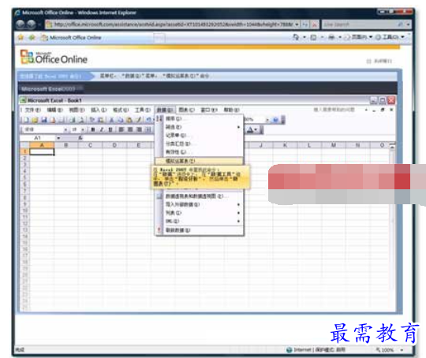Open the font name dropdown arrow
This screenshot has width=426, height=358.
65,129
